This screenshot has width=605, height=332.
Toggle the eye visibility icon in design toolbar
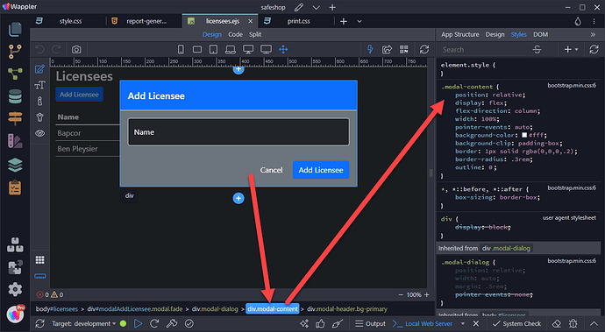39,133
